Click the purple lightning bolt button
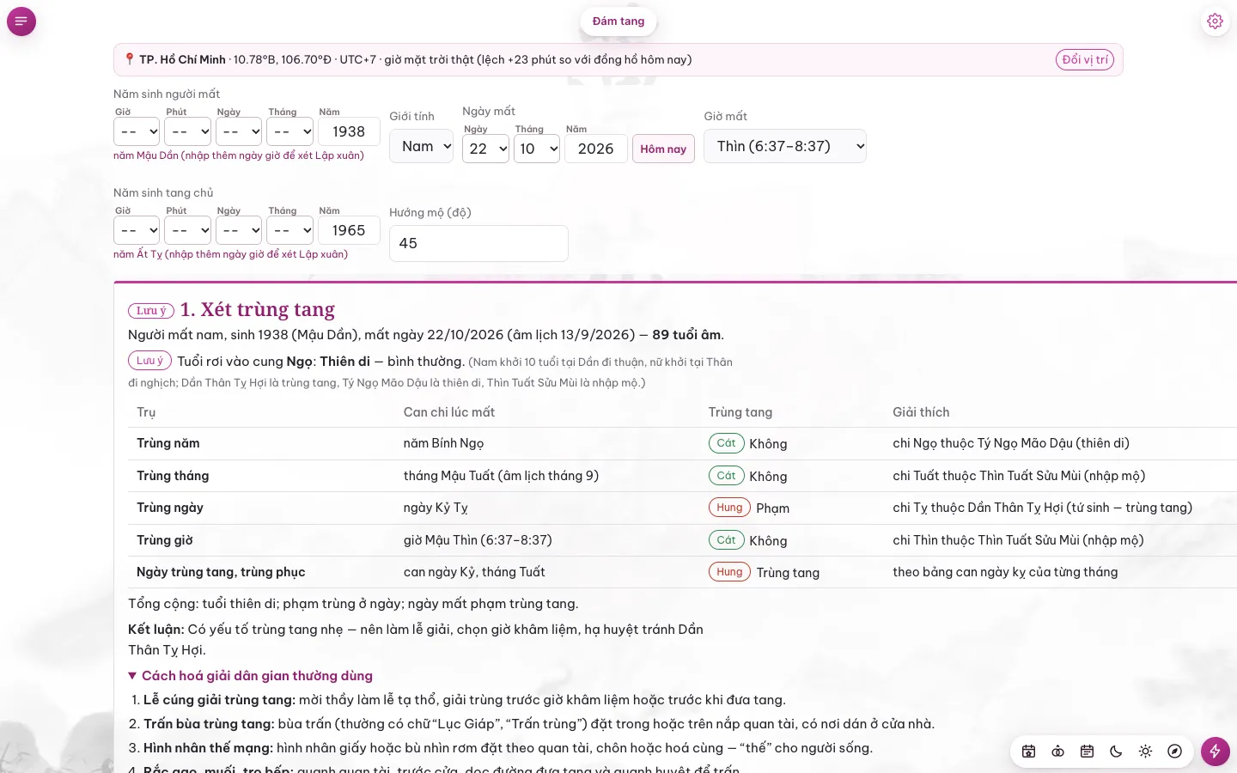Viewport: 1237px width, 773px height. pos(1216,752)
